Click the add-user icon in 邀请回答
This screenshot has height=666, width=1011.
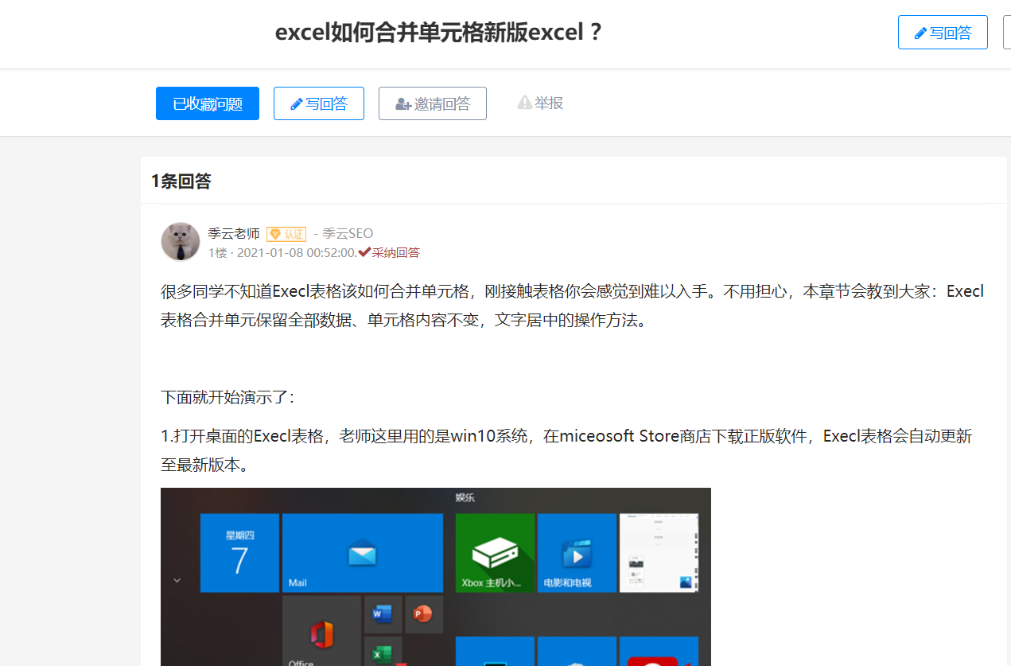pyautogui.click(x=403, y=104)
